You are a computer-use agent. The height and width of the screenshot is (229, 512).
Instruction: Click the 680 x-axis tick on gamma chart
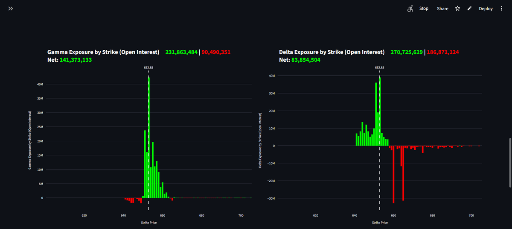[x=201, y=216]
